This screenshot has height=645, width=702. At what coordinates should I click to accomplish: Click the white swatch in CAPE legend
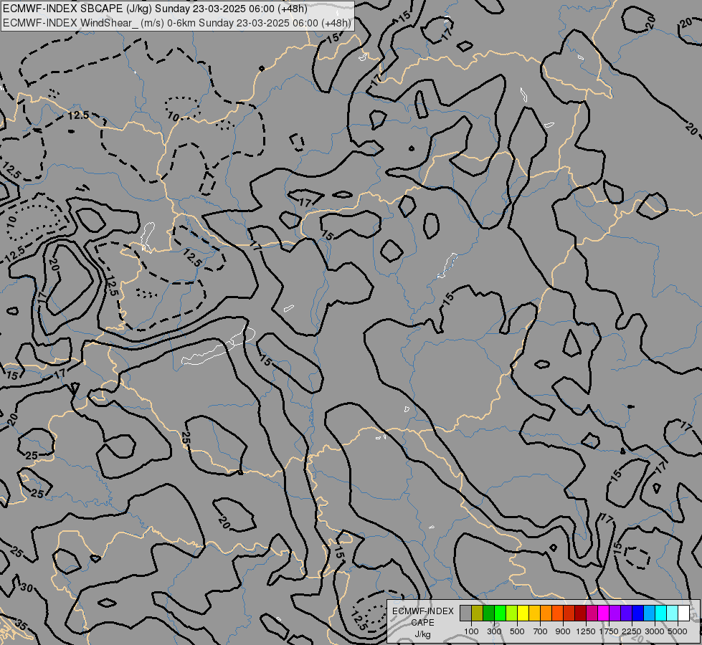683,613
